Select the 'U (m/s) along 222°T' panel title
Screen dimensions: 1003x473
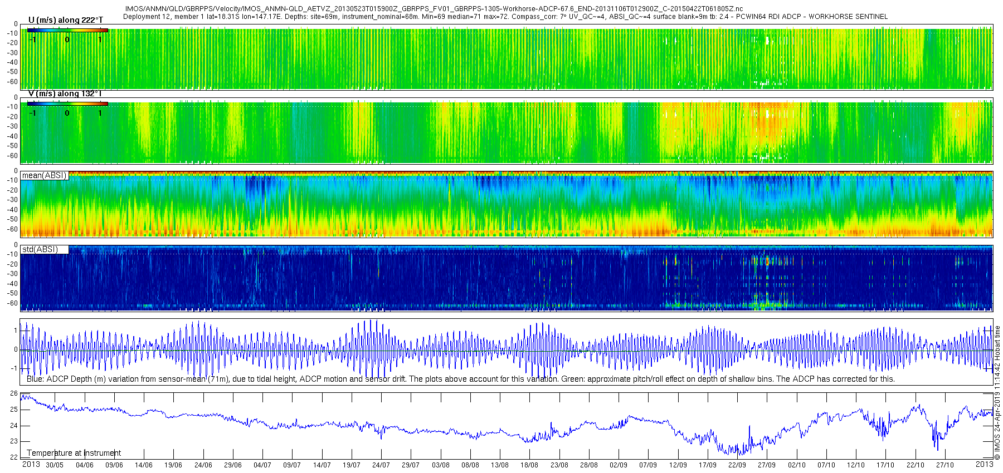click(66, 20)
